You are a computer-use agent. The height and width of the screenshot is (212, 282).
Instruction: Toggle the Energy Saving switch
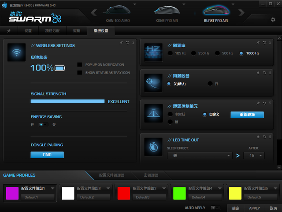[x=43, y=125]
